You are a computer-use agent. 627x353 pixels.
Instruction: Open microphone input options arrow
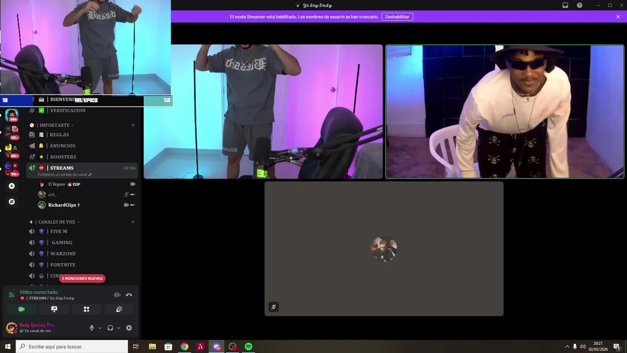pos(100,328)
